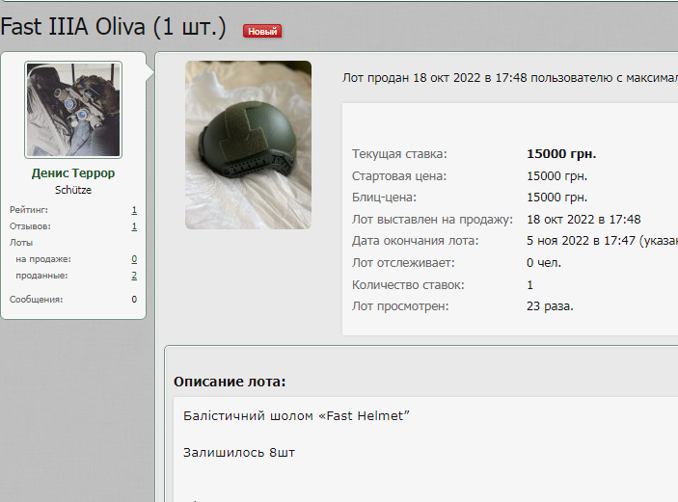Open the helmet lot photo

(248, 145)
